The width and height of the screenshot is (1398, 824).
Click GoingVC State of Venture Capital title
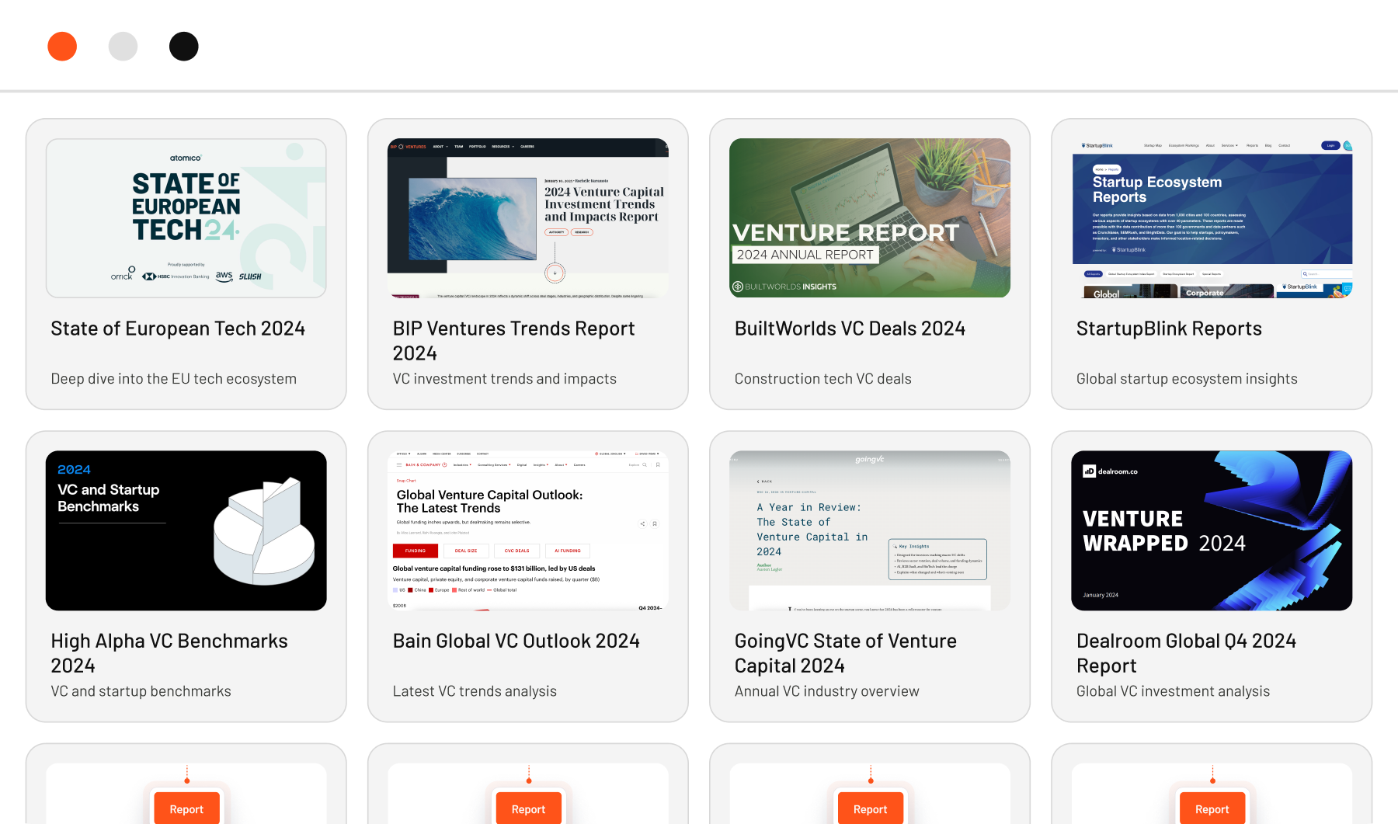tap(846, 653)
